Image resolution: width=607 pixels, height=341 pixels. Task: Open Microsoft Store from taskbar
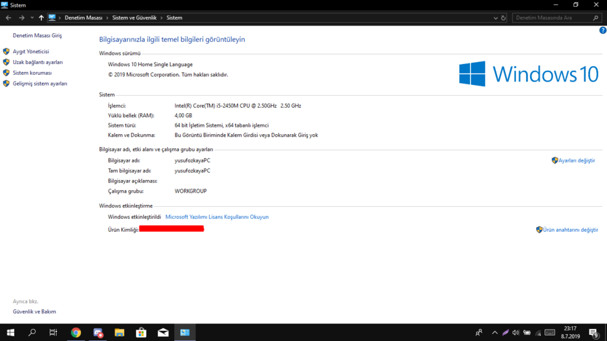(x=142, y=332)
